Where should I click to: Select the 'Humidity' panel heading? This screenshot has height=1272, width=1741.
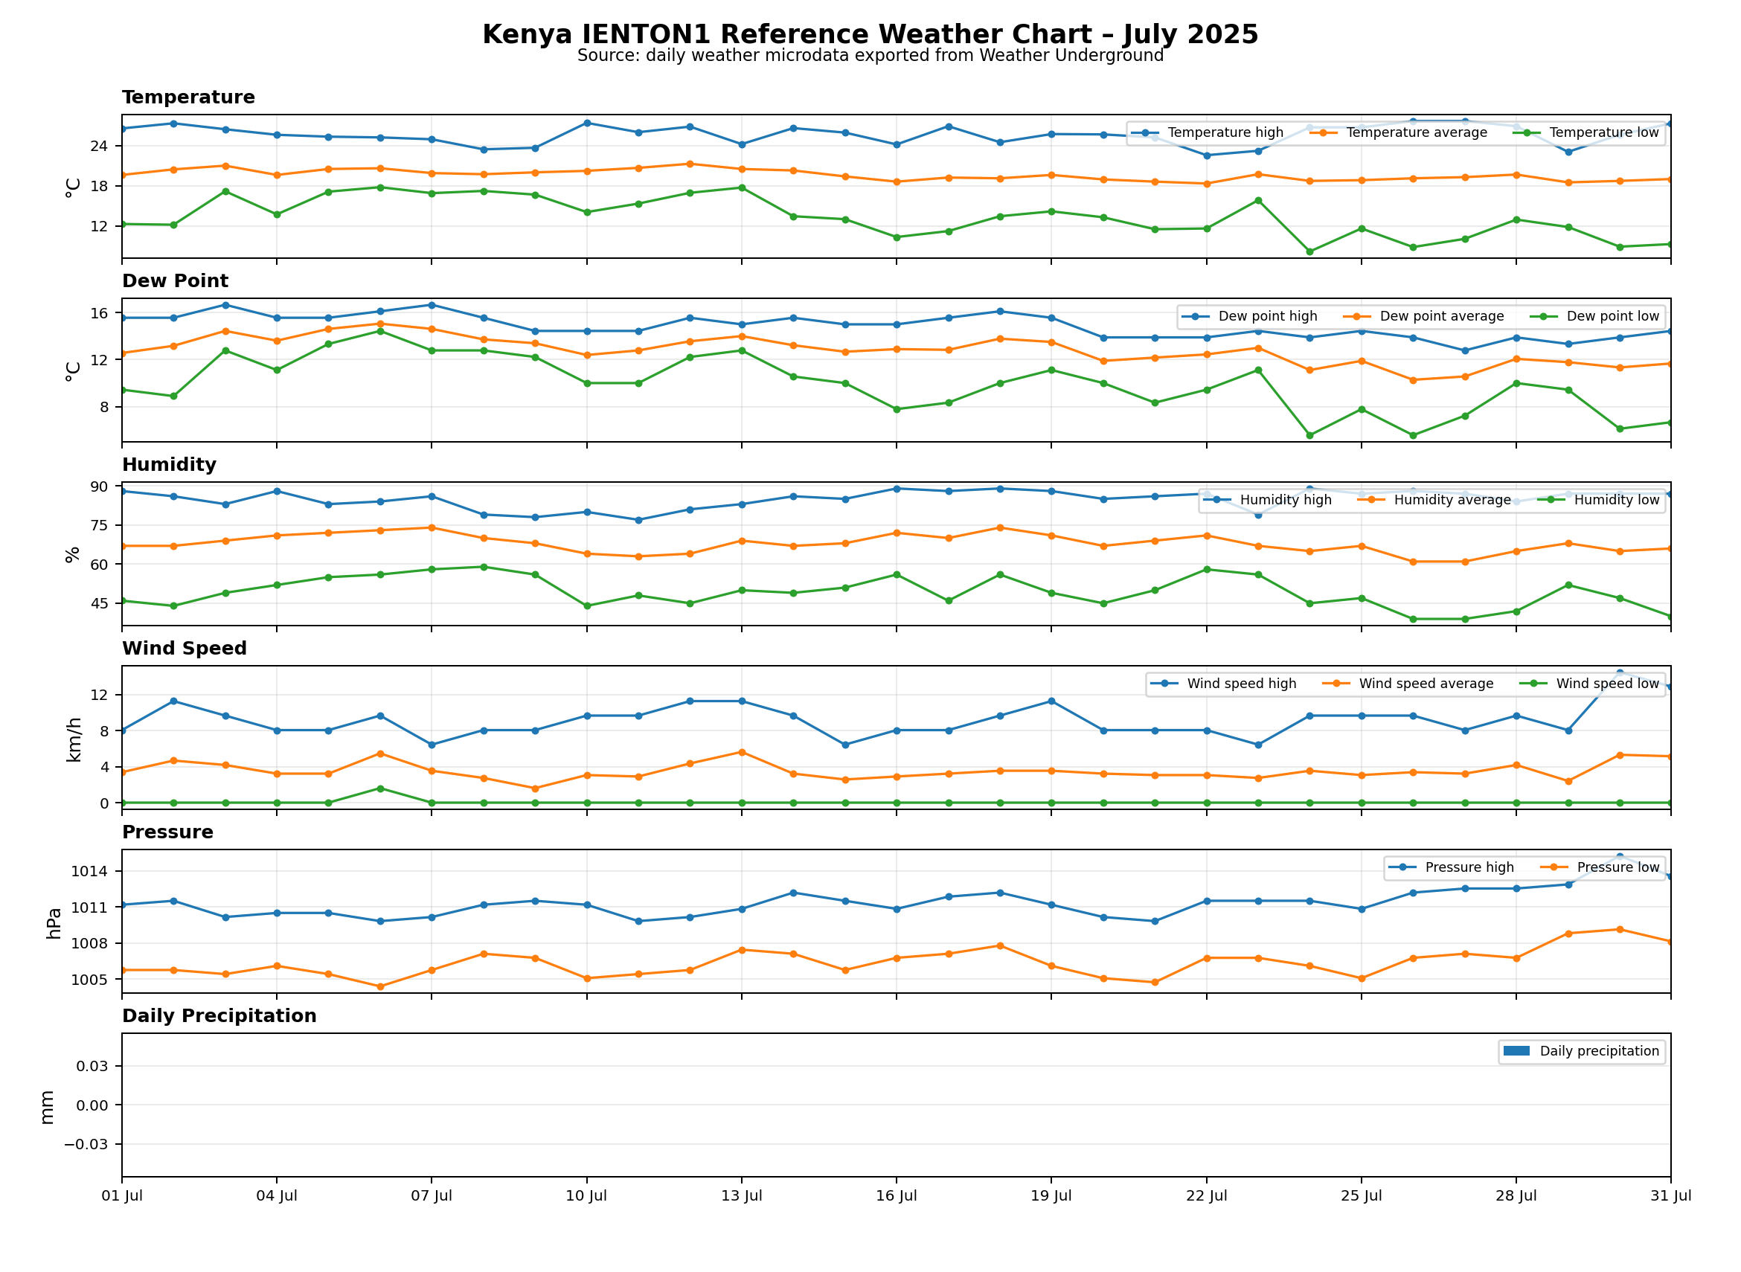170,465
